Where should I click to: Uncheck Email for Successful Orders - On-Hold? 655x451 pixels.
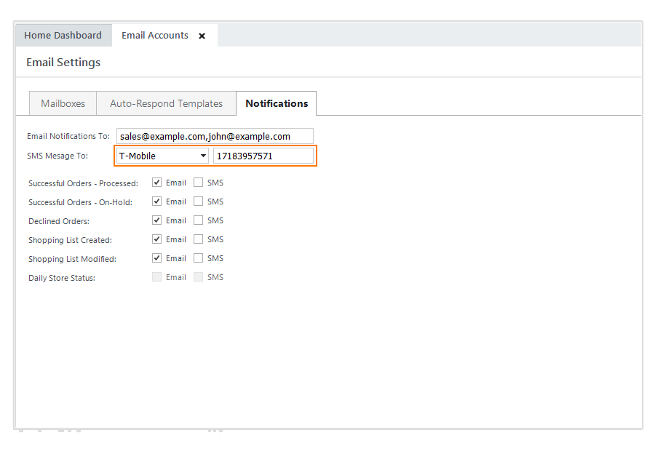pos(156,201)
